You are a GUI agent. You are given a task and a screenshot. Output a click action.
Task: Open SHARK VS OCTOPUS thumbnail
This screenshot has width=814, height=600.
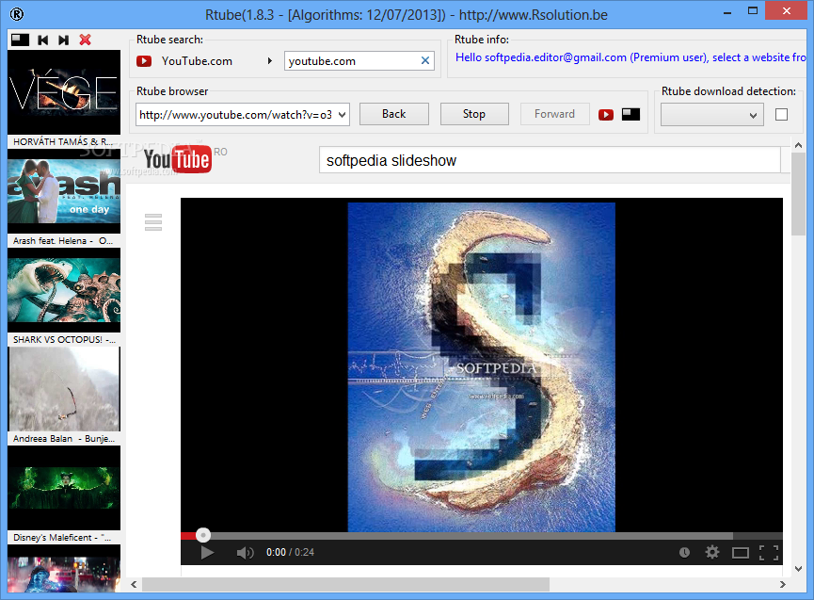tap(64, 290)
